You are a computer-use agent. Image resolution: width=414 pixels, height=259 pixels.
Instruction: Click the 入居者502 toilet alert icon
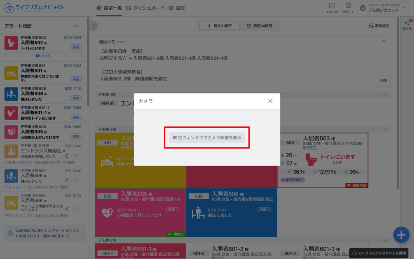(x=11, y=43)
